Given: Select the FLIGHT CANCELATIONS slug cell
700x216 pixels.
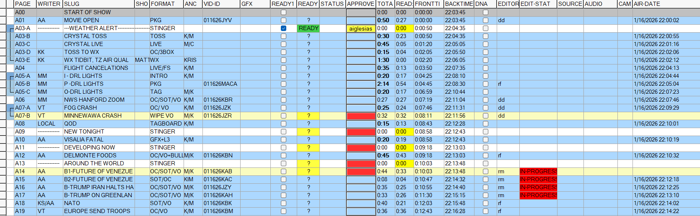Looking at the screenshot, I should pos(99,68).
